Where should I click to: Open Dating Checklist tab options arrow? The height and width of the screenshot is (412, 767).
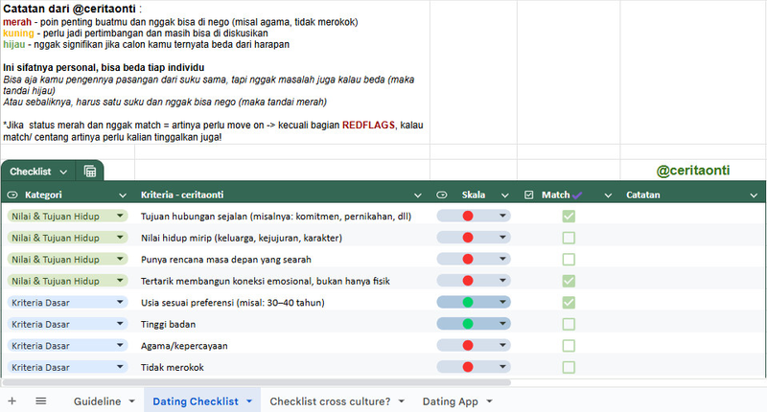pyautogui.click(x=249, y=401)
